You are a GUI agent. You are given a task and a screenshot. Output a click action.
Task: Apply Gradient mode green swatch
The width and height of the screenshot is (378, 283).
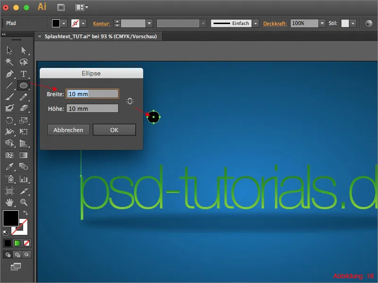[x=17, y=243]
